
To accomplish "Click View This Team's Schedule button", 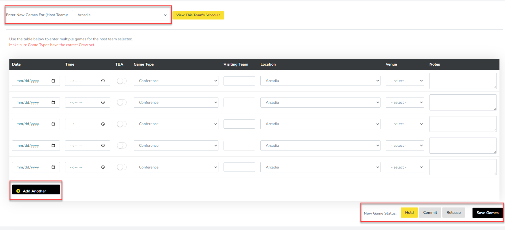I will 198,15.
